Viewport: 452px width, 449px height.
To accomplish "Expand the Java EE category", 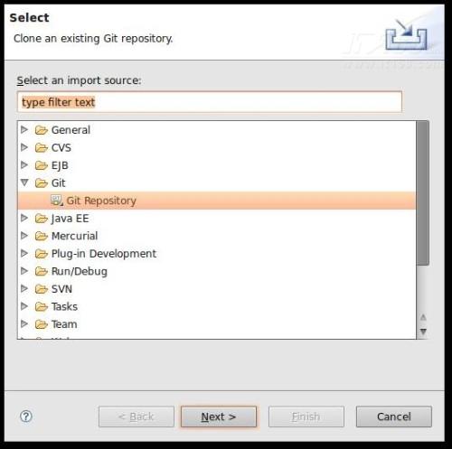I will 24,218.
